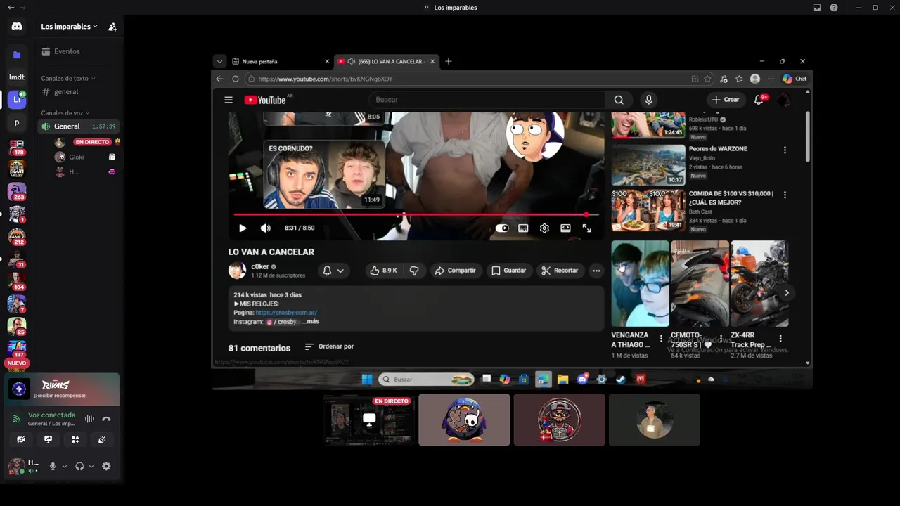The height and width of the screenshot is (506, 900).
Task: Claim Rivals ¡Recibir recompensa! banner
Action: coord(62,389)
